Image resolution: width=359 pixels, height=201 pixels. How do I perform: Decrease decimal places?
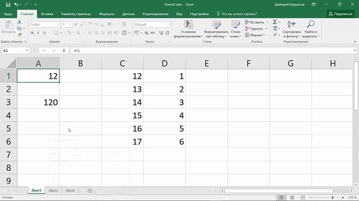click(168, 33)
